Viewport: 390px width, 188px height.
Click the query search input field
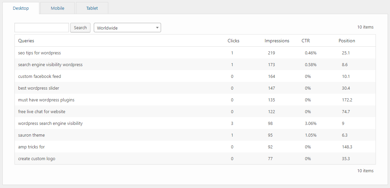[42, 28]
